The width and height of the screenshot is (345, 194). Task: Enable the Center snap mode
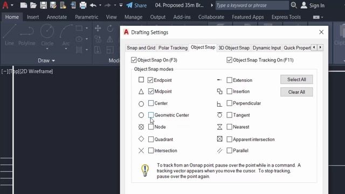[151, 103]
